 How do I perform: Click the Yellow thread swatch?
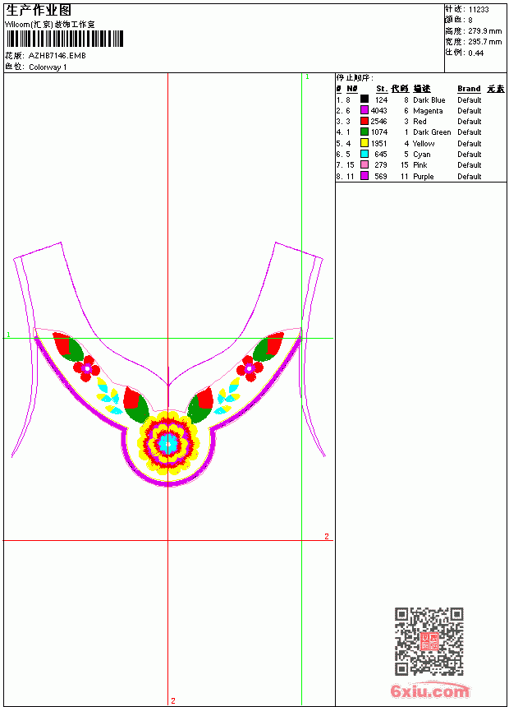click(x=365, y=143)
